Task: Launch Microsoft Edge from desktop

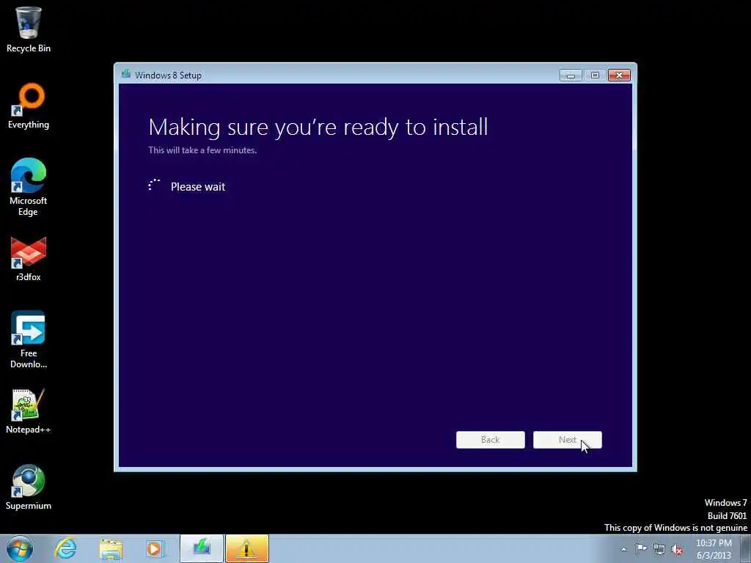Action: coord(29,187)
